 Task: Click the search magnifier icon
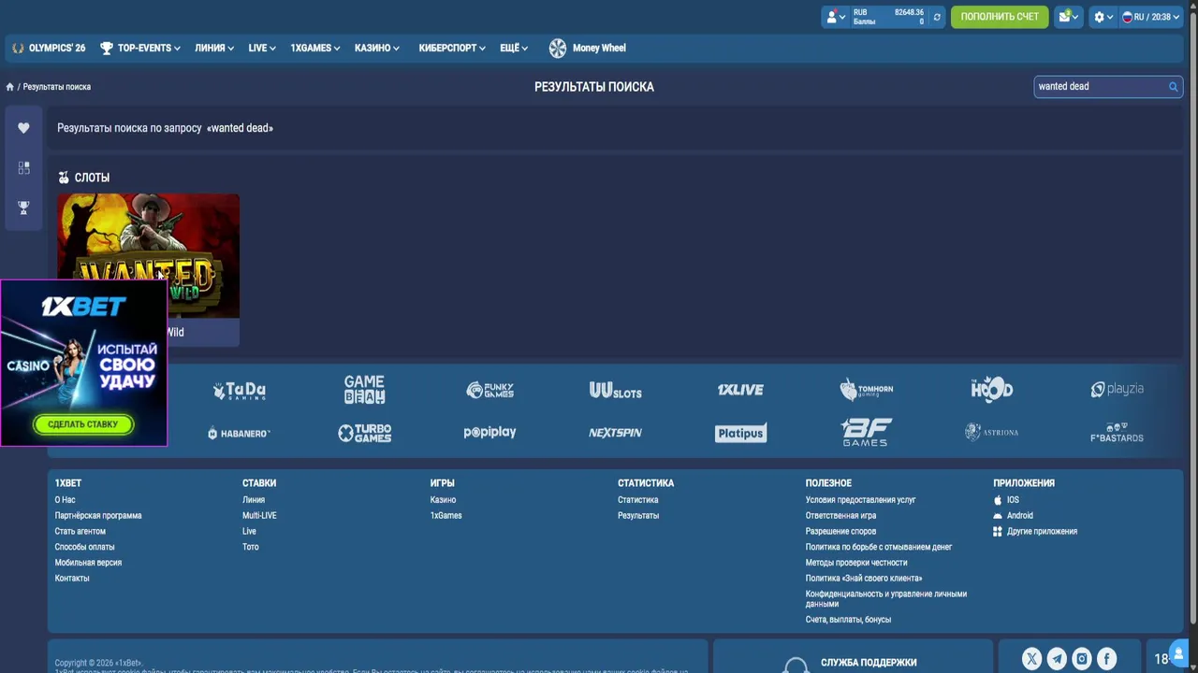pos(1173,86)
